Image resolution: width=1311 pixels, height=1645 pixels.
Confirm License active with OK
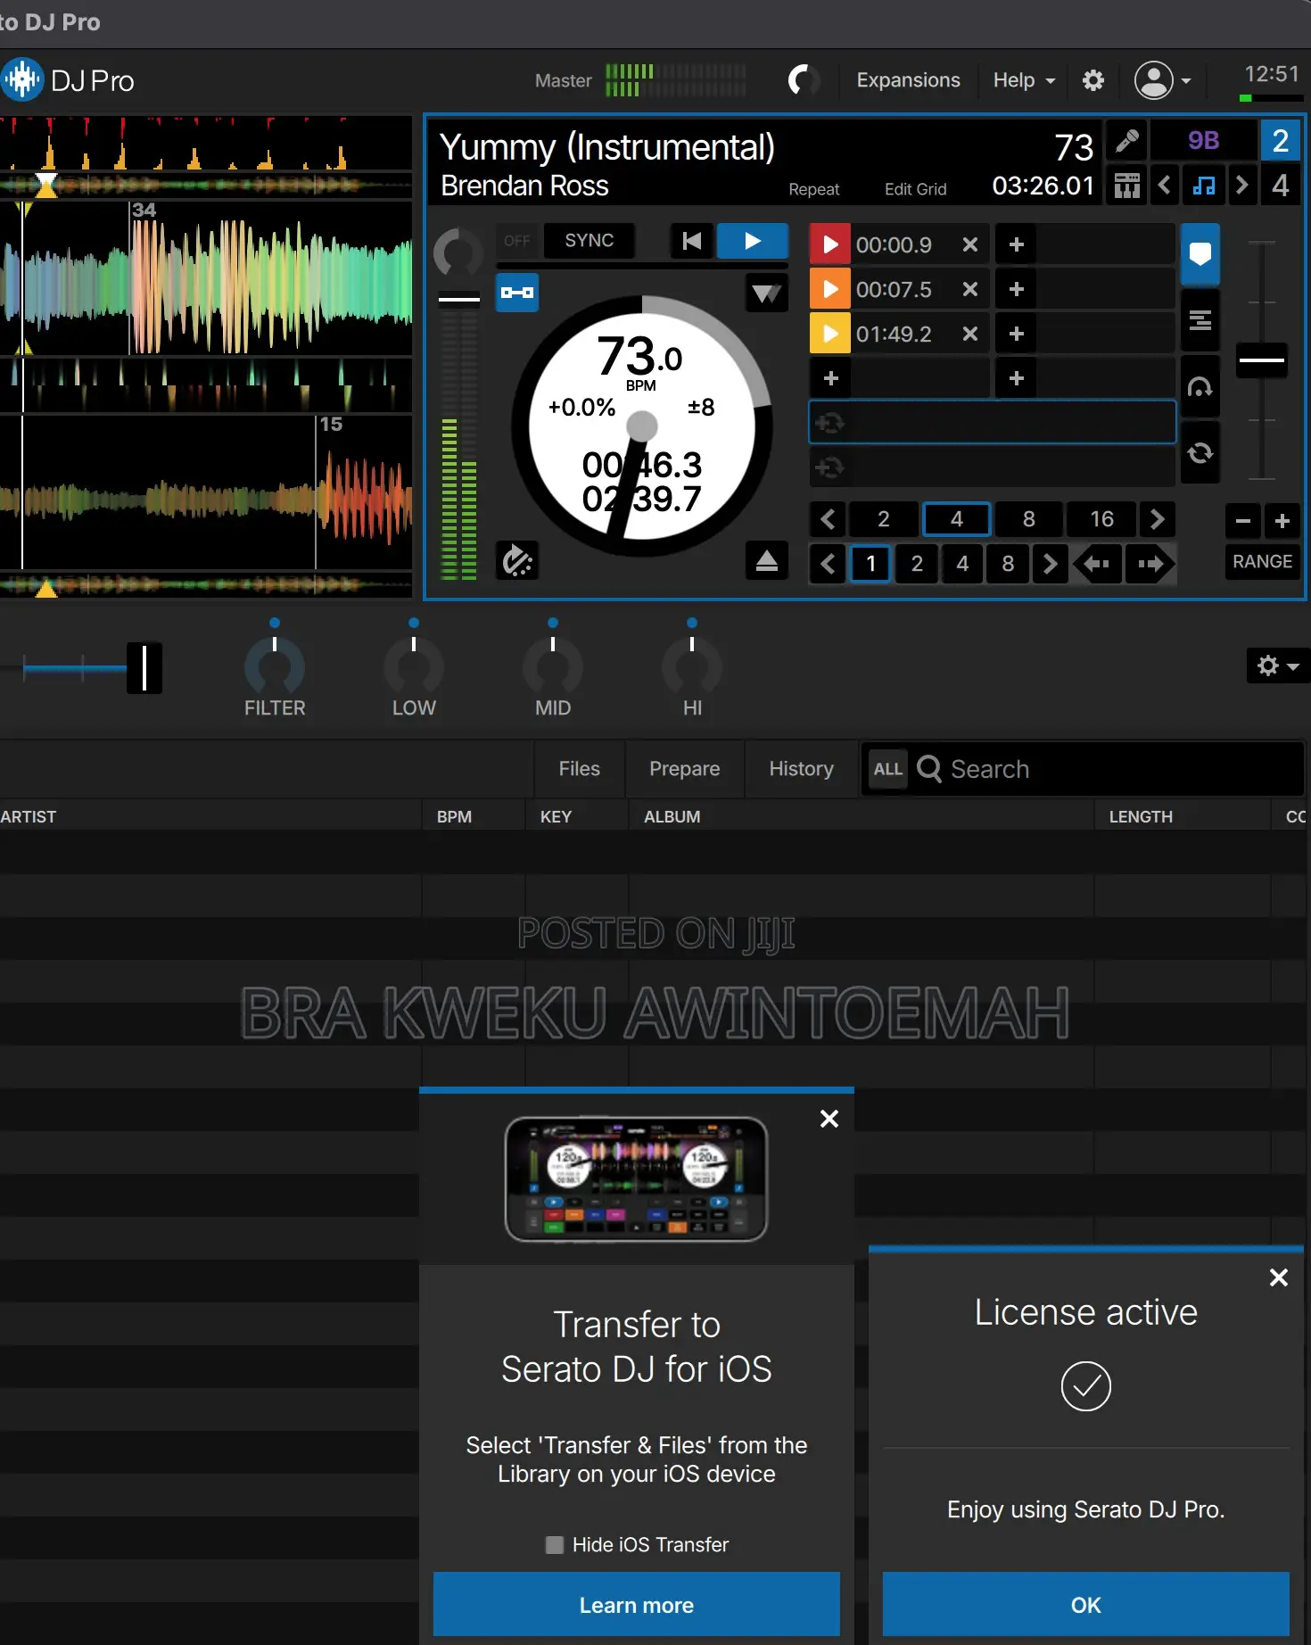(x=1086, y=1605)
